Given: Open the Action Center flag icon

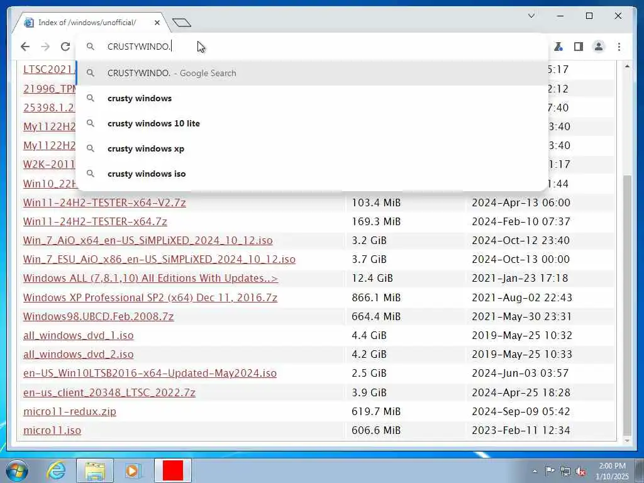Looking at the screenshot, I should tap(550, 471).
